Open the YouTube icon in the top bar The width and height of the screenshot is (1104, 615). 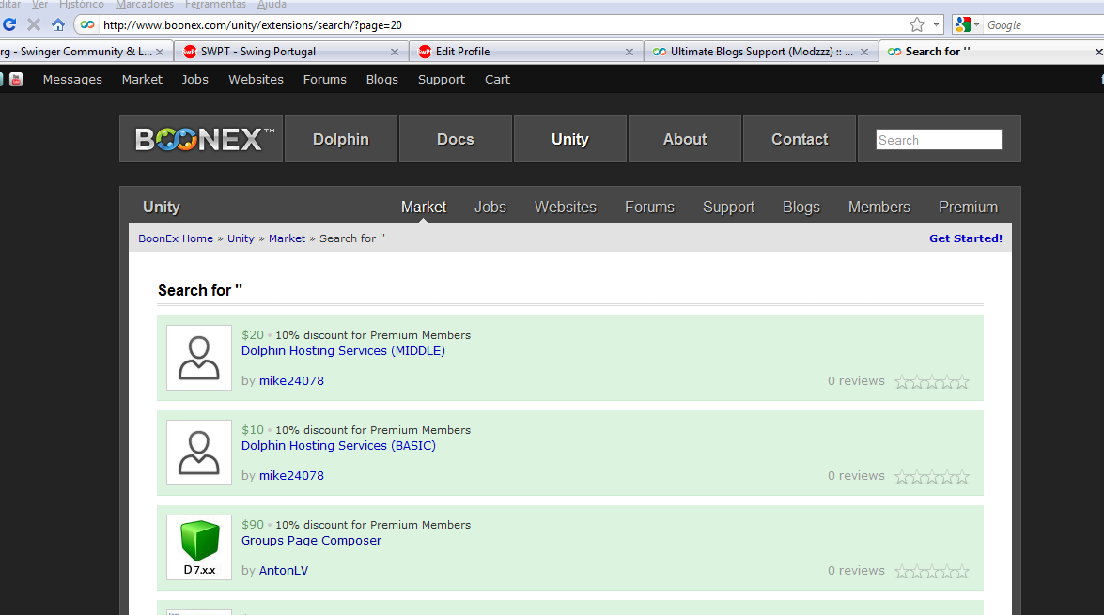(16, 80)
